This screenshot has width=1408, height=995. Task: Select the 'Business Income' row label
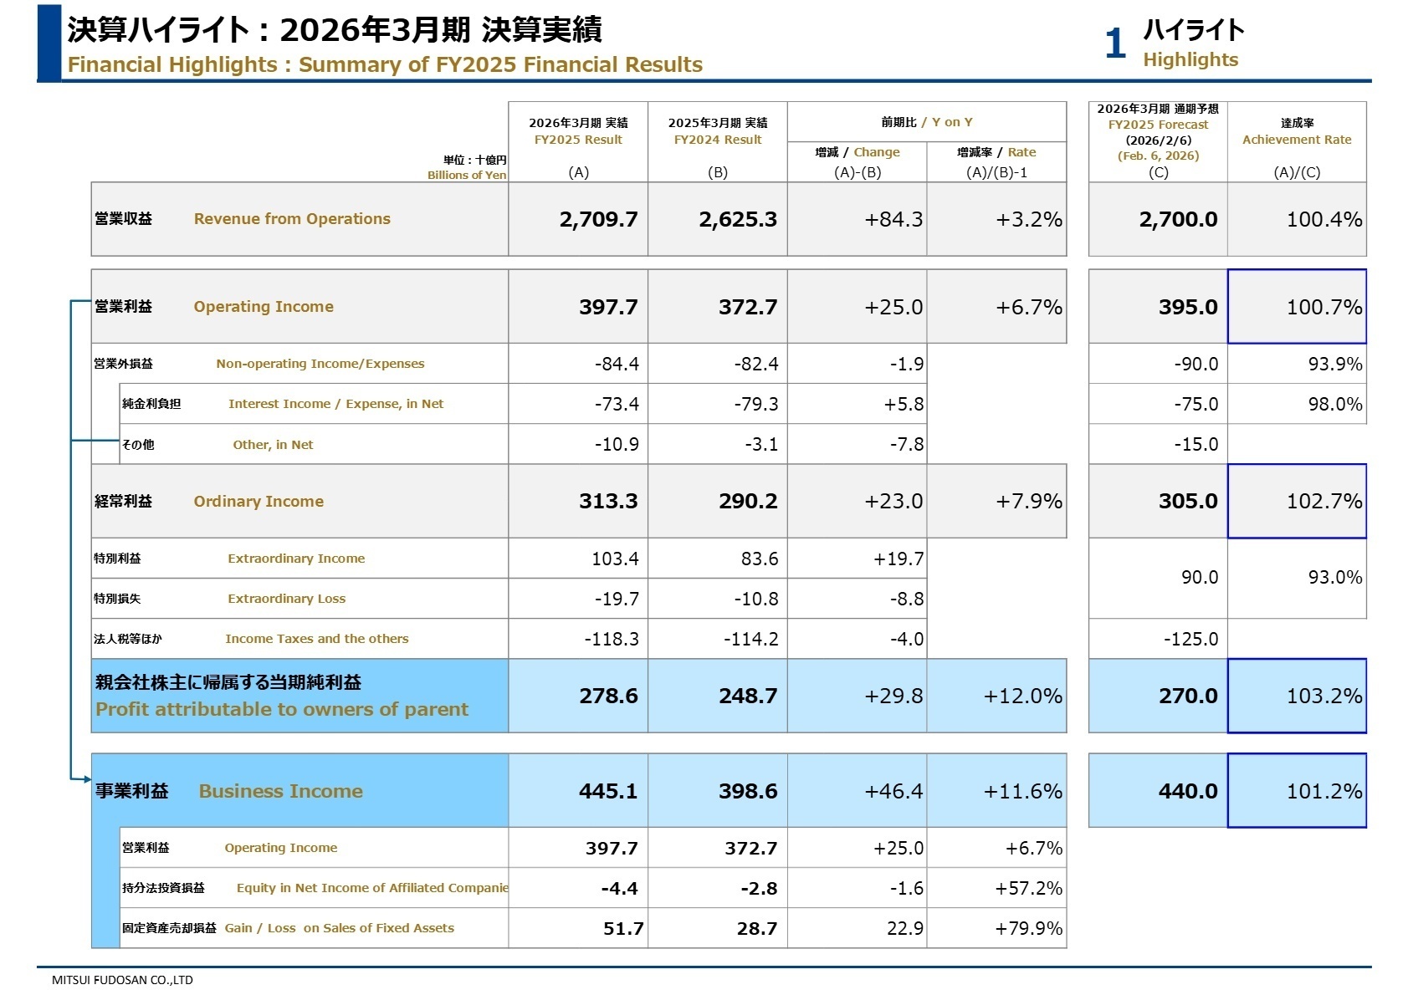[x=281, y=791]
